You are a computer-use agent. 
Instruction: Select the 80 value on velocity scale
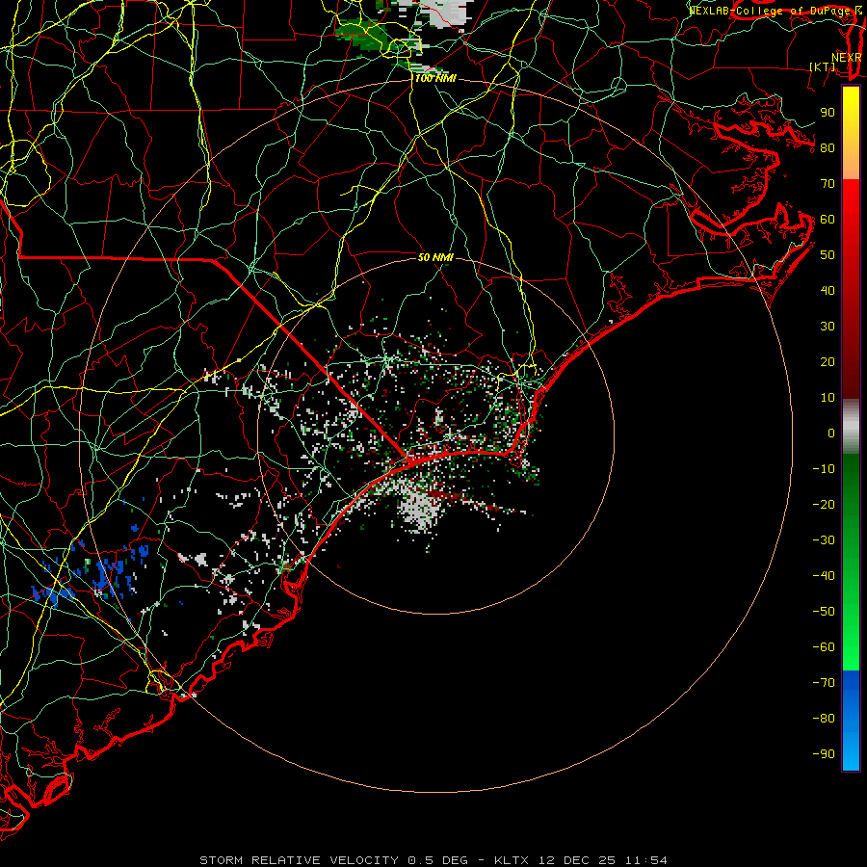828,148
